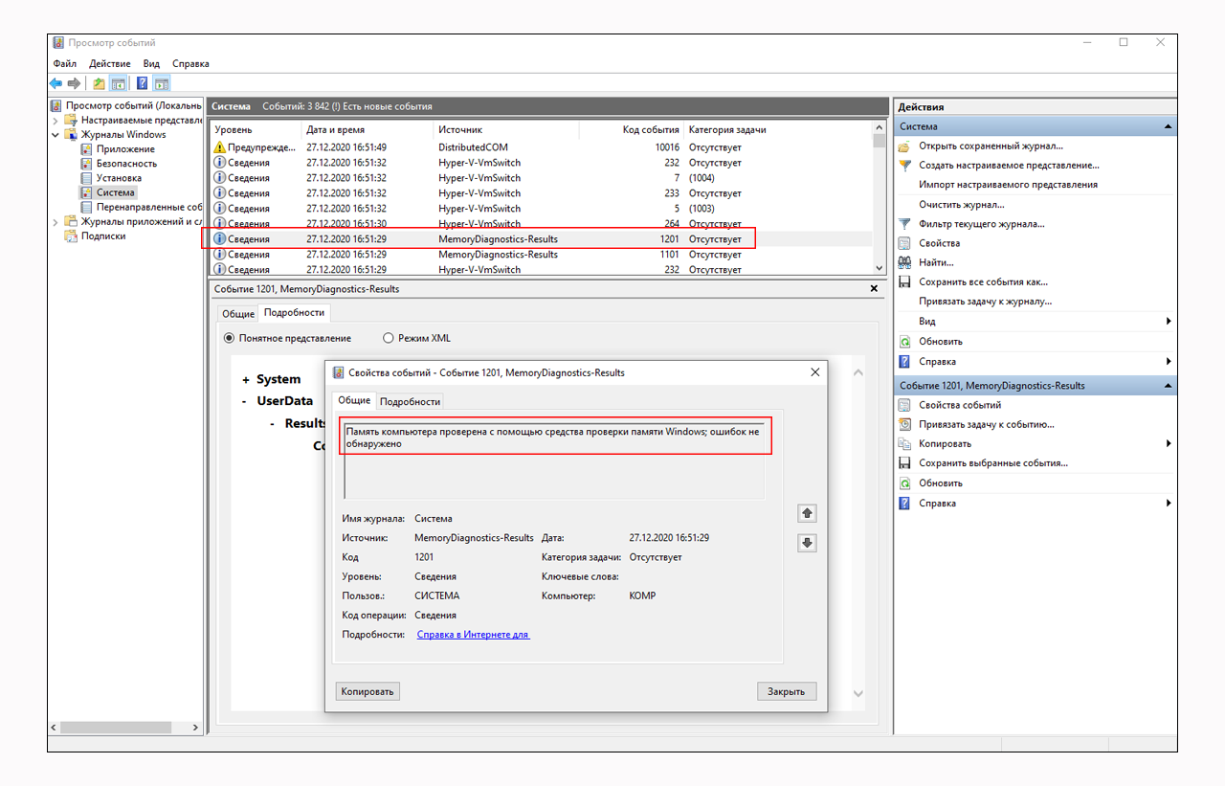
Task: Open saved log via the folder icon
Action: pos(904,146)
